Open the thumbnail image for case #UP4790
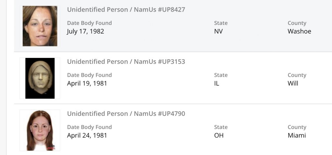The width and height of the screenshot is (332, 155). (x=40, y=130)
